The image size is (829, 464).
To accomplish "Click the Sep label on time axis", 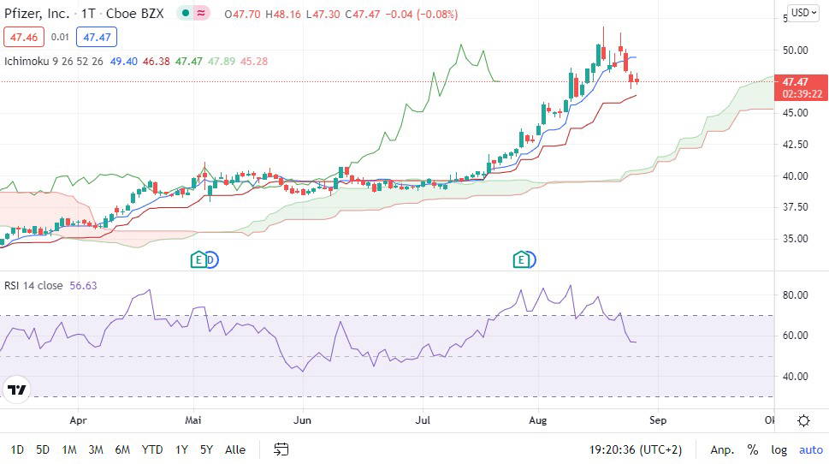I will point(658,420).
